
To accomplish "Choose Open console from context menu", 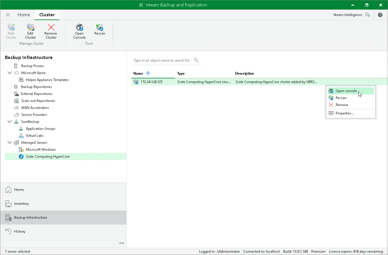I will 351,91.
